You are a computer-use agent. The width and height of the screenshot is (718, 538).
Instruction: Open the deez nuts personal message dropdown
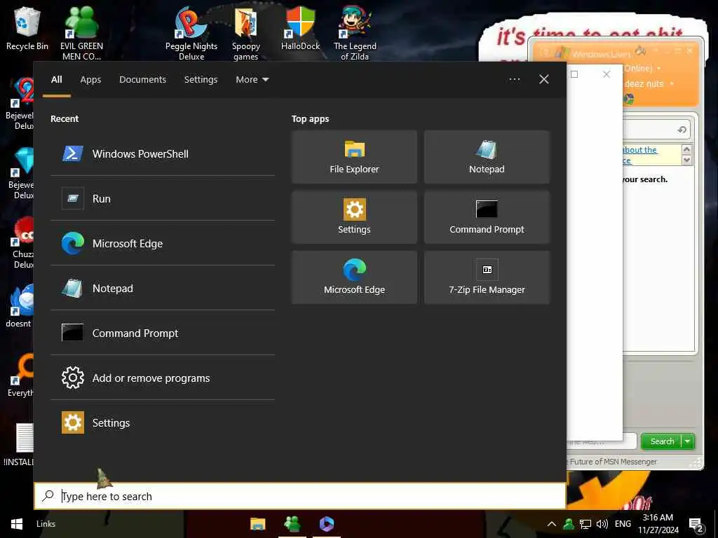pyautogui.click(x=672, y=84)
